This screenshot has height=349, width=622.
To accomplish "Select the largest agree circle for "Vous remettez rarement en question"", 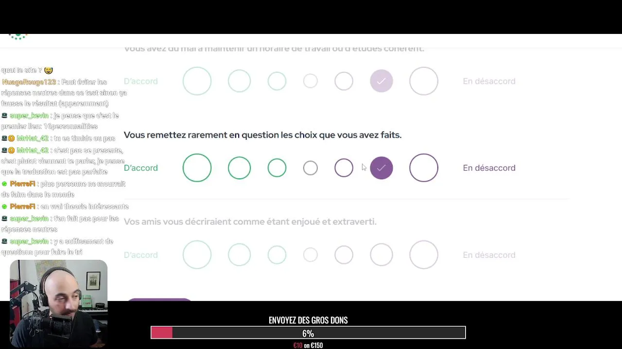I will tap(197, 168).
